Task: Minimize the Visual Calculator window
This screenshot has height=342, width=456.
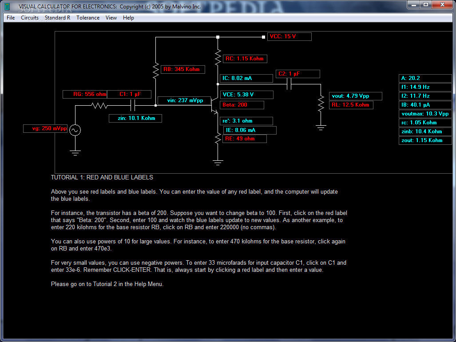Action: (413, 4)
